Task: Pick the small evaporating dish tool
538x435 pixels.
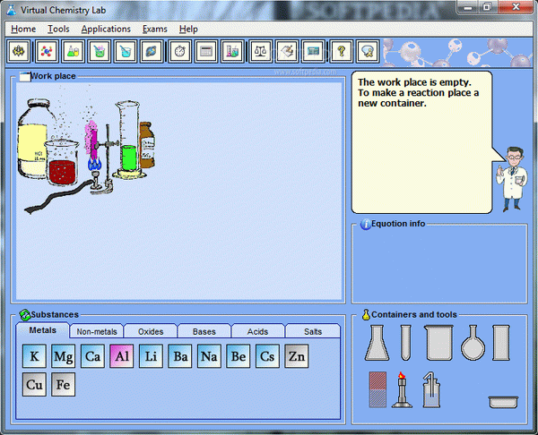Action: [503, 402]
